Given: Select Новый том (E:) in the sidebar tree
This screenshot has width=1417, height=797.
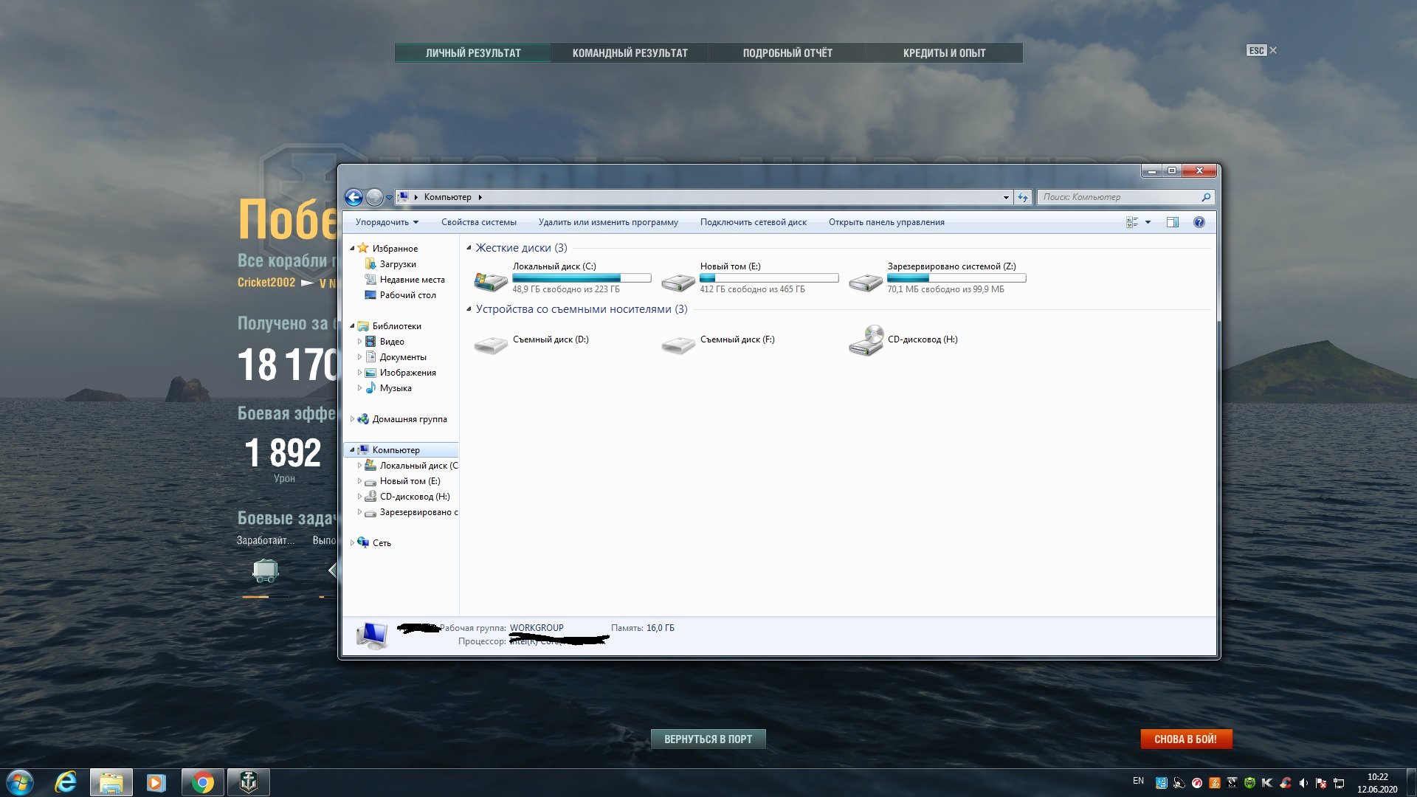Looking at the screenshot, I should click(x=410, y=481).
